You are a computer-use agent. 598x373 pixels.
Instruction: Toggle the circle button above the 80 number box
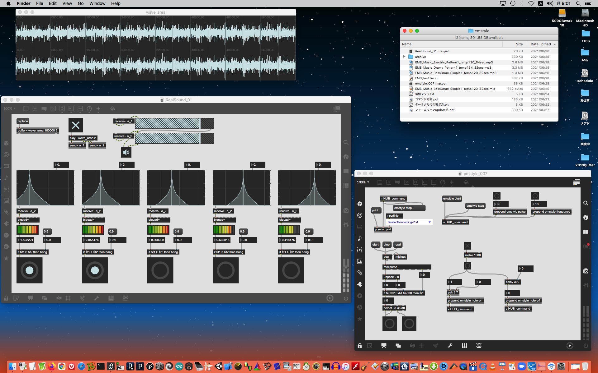click(x=497, y=196)
